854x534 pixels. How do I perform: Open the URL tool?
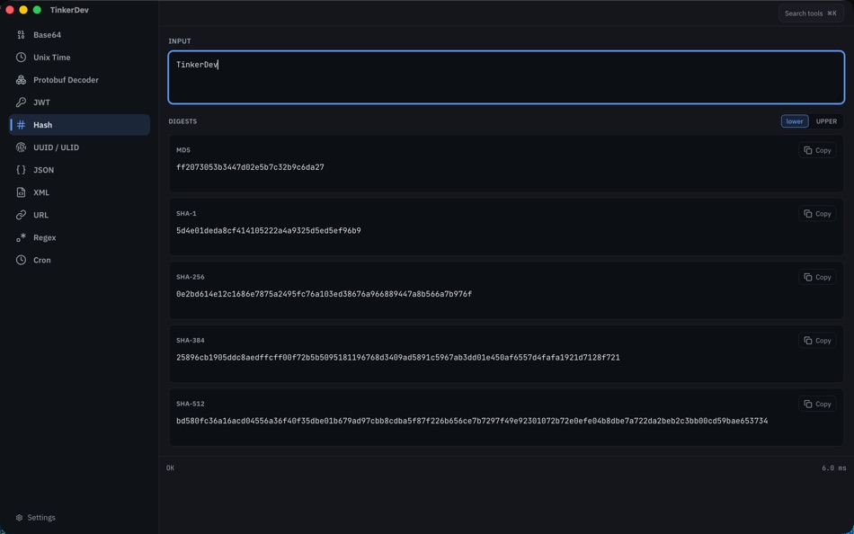click(79, 215)
